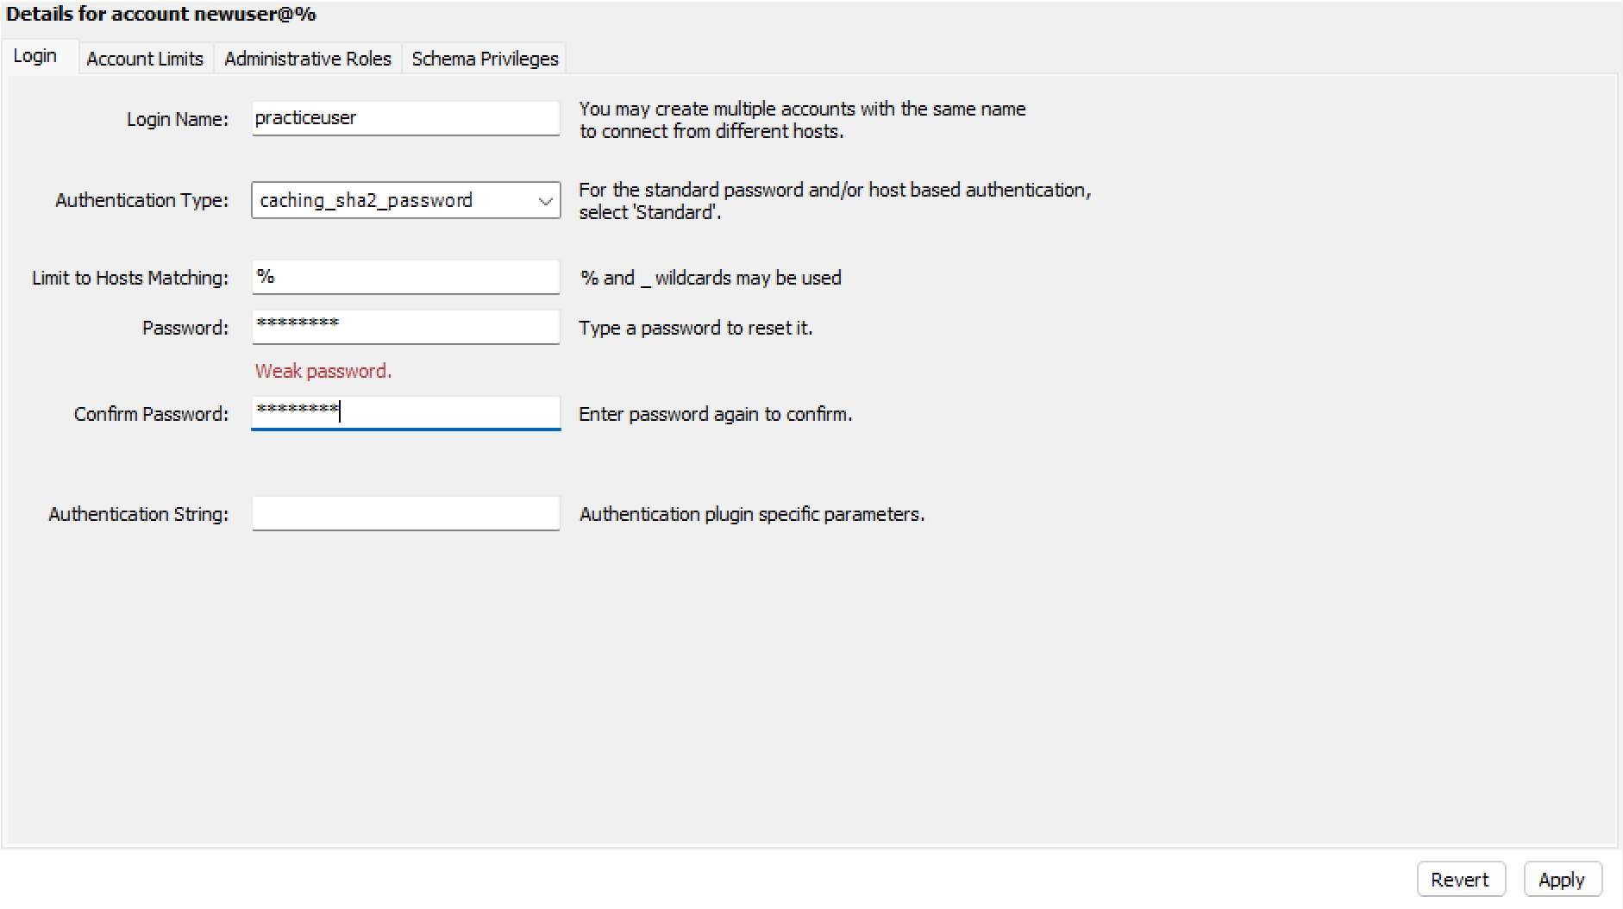This screenshot has height=909, width=1623.
Task: Focus the Password input field
Action: point(405,327)
